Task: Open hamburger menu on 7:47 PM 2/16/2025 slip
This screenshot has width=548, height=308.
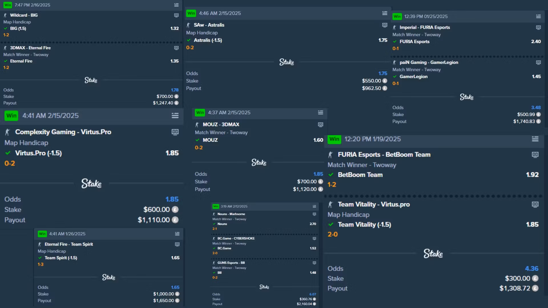Action: pos(176,5)
